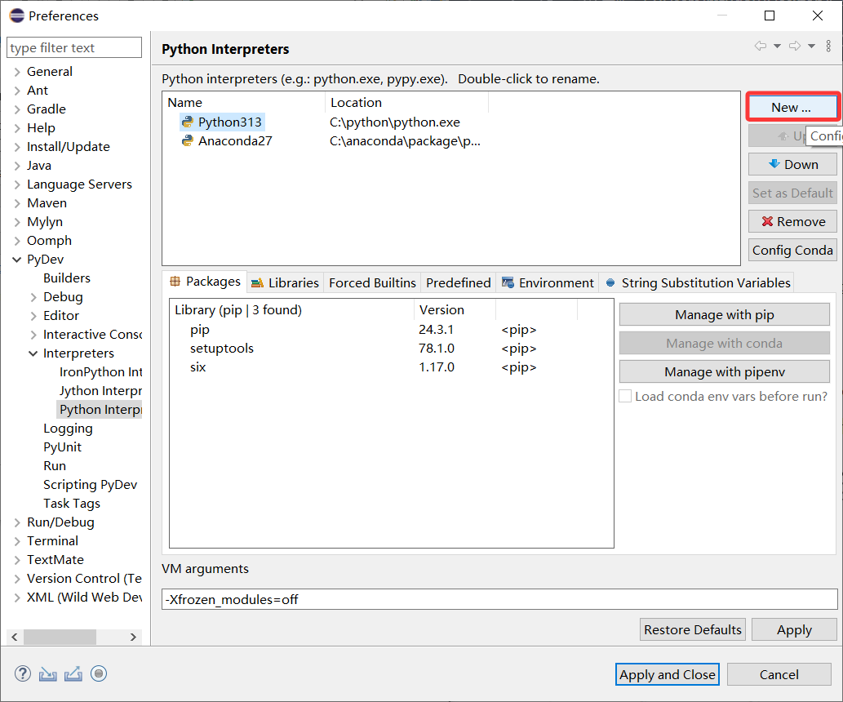Image resolution: width=843 pixels, height=702 pixels.
Task: Collapse the PyDev tree node
Action: [17, 260]
